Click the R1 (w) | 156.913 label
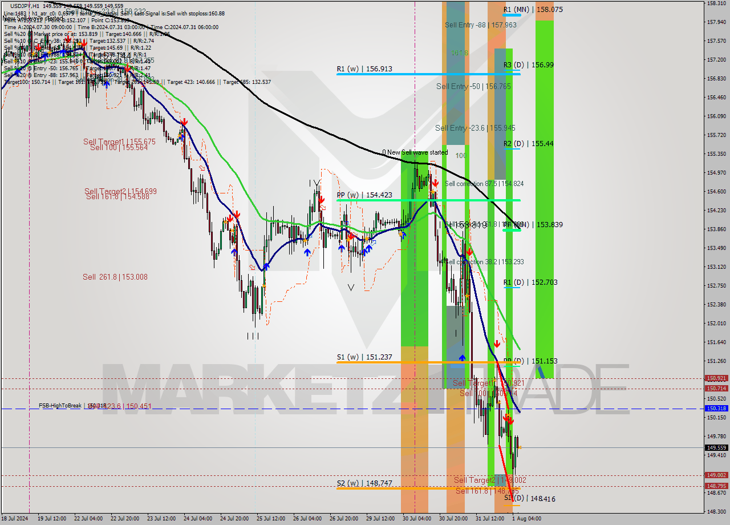This screenshot has width=730, height=525. pyautogui.click(x=364, y=68)
